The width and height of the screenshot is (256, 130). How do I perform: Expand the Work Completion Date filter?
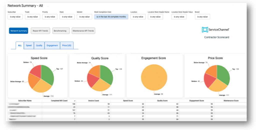pos(111,17)
